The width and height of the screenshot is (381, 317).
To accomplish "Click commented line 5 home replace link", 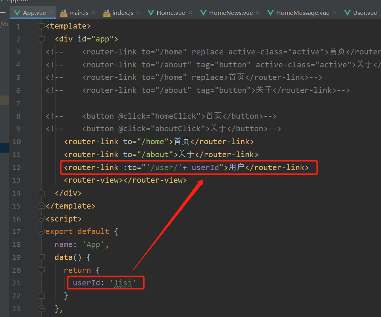I will tap(184, 77).
